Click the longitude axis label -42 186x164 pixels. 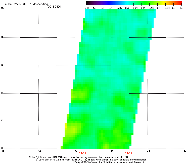(38, 151)
